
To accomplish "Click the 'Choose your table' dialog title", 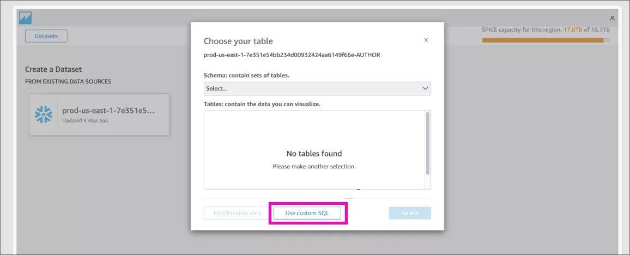I will coord(238,41).
